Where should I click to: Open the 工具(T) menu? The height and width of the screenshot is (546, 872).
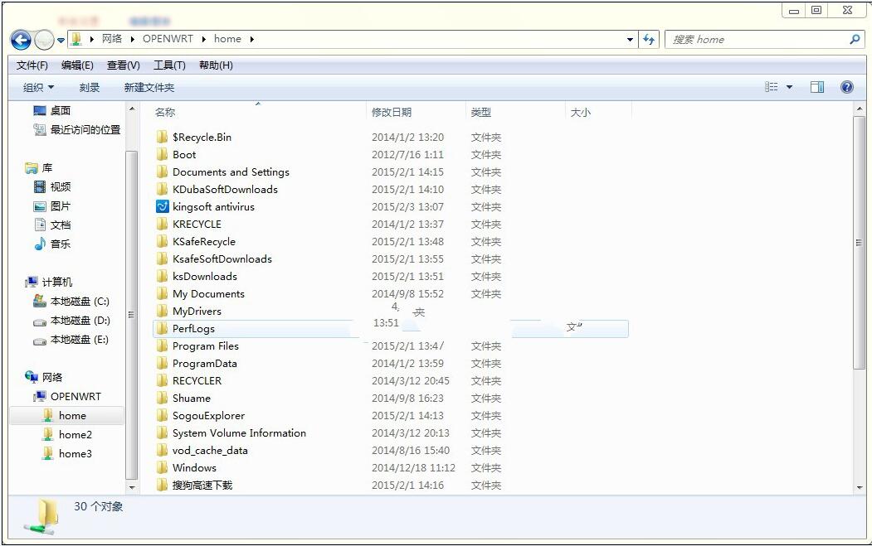click(169, 65)
